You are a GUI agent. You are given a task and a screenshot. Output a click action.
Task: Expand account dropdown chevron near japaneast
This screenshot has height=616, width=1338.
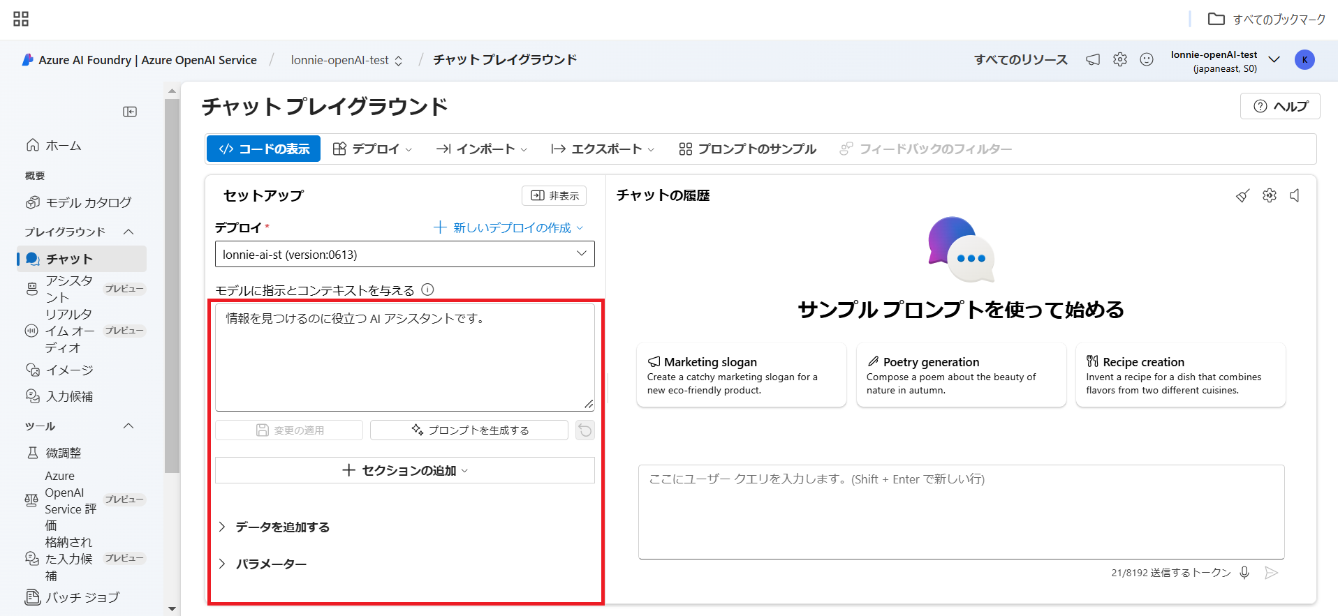pos(1274,59)
